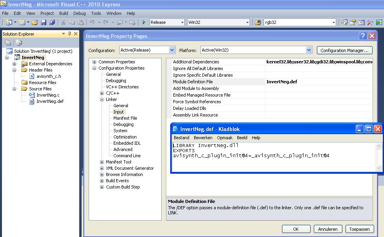Open the Solution Platforms Win32 dropdown
This screenshot has height=237, width=384.
point(248,22)
